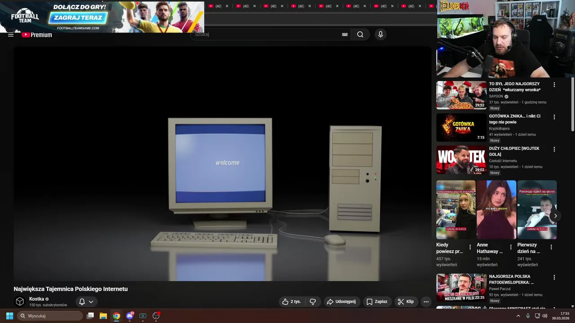Open the Windows Start menu
The width and height of the screenshot is (575, 323).
coord(9,316)
